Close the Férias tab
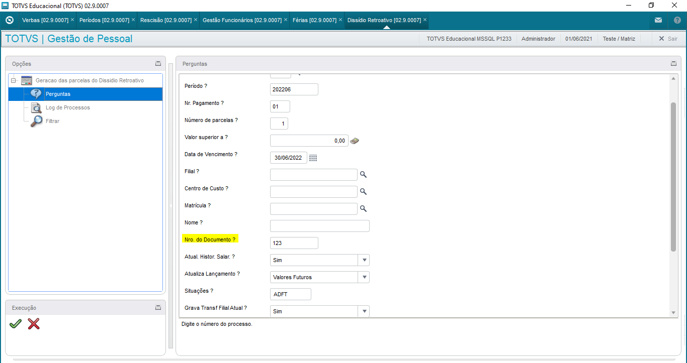The width and height of the screenshot is (687, 363). click(340, 20)
